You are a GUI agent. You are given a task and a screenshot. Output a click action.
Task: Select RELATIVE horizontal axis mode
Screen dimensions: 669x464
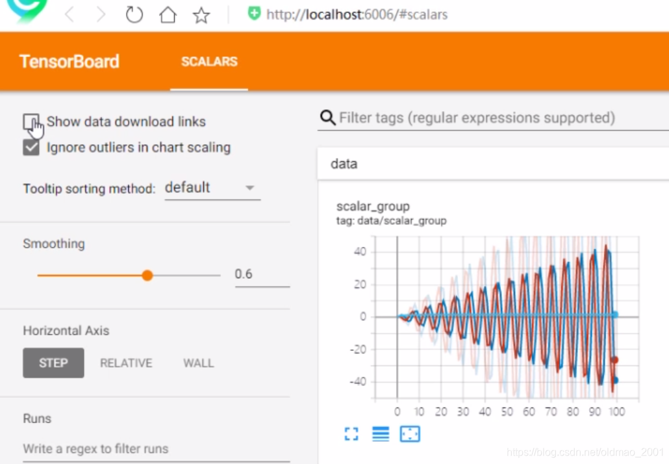[126, 363]
